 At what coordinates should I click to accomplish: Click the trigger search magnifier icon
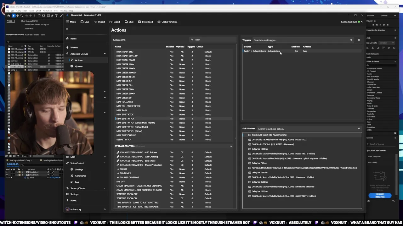coord(351,40)
